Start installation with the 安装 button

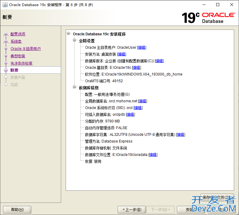click(191, 210)
